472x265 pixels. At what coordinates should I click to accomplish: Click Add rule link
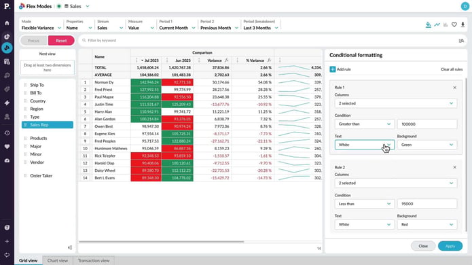[344, 69]
